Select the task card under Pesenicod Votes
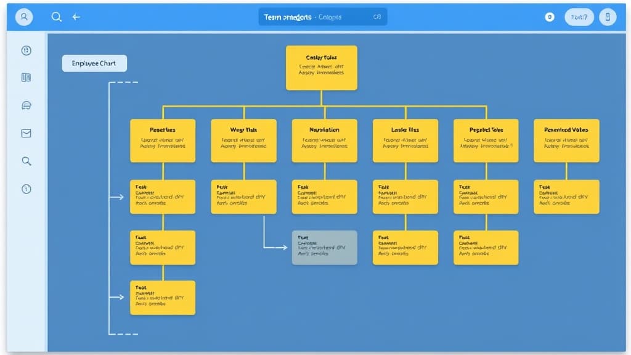The height and width of the screenshot is (355, 631). tap(566, 197)
